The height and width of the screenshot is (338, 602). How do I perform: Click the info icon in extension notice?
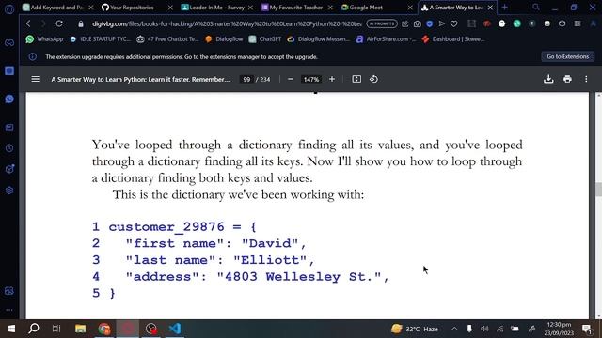[x=33, y=56]
